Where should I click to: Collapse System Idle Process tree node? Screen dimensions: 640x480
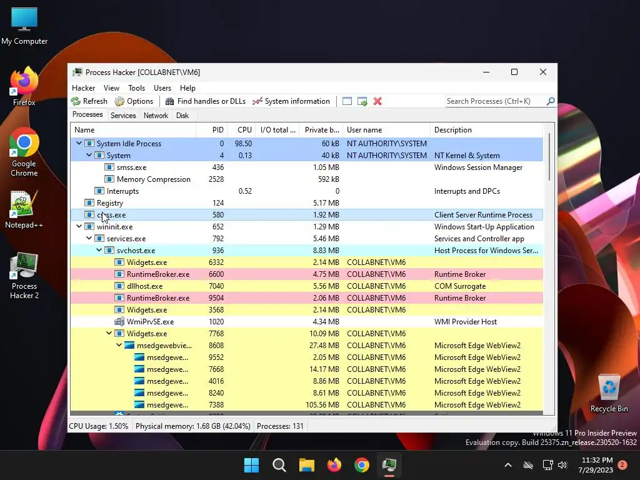(x=79, y=143)
